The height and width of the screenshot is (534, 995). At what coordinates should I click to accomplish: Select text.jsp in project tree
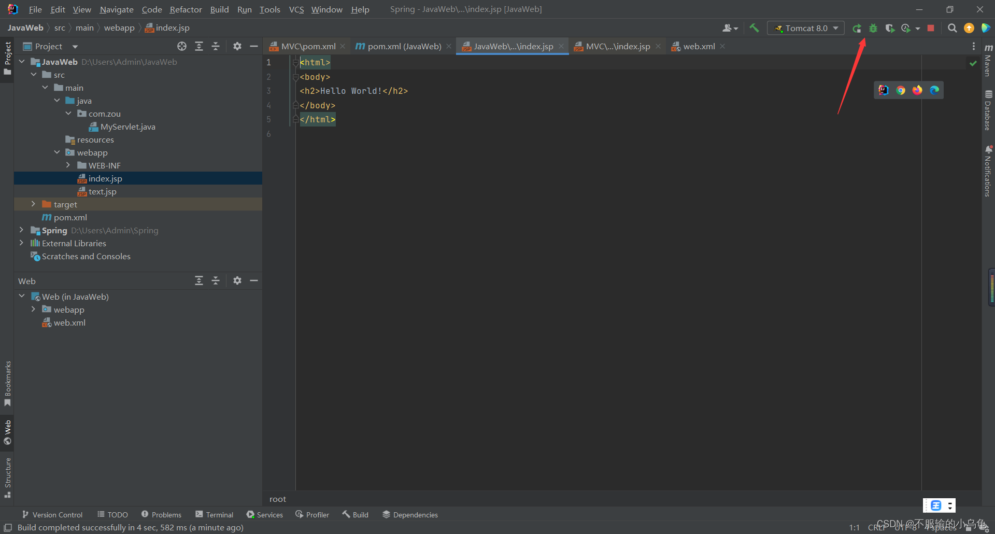click(102, 191)
